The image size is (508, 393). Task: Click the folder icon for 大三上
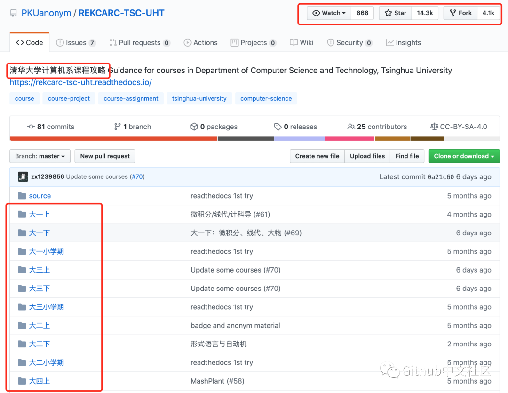(x=22, y=270)
